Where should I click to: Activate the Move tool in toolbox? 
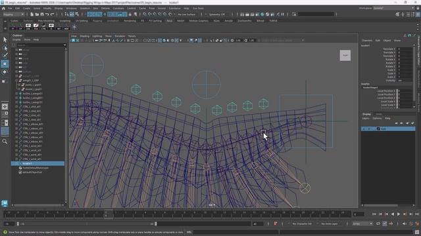point(5,64)
